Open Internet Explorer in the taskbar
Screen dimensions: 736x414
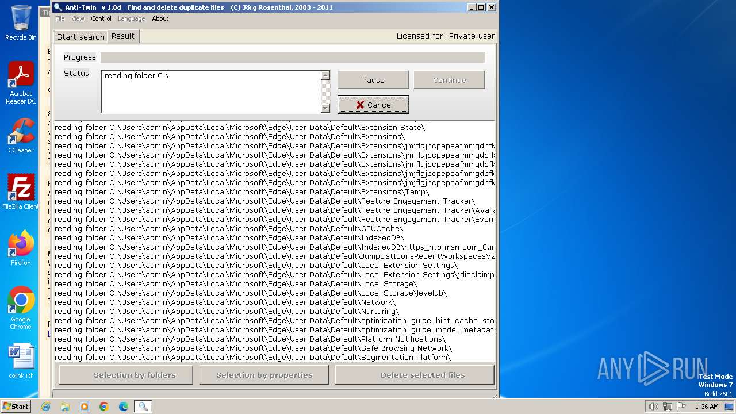coord(46,407)
